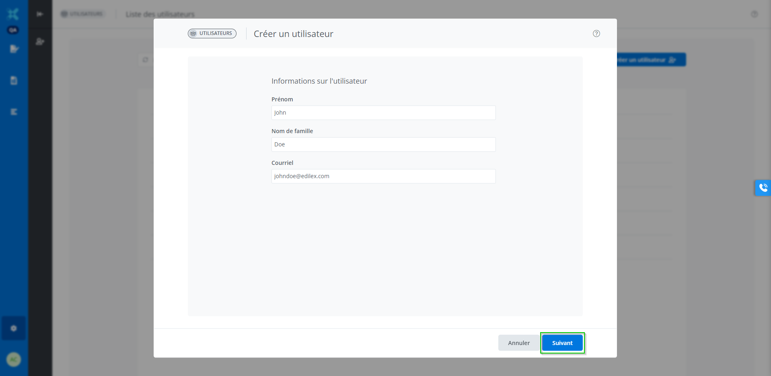The width and height of the screenshot is (771, 376).
Task: Cancel user creation with Annuler
Action: (x=518, y=343)
